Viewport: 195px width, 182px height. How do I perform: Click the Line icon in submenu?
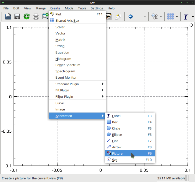pos(109,140)
